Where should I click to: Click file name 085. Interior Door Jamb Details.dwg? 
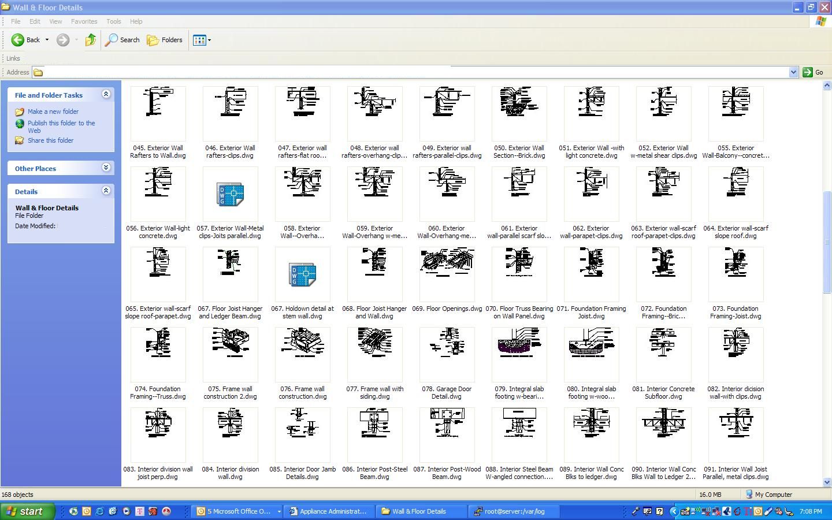point(302,473)
